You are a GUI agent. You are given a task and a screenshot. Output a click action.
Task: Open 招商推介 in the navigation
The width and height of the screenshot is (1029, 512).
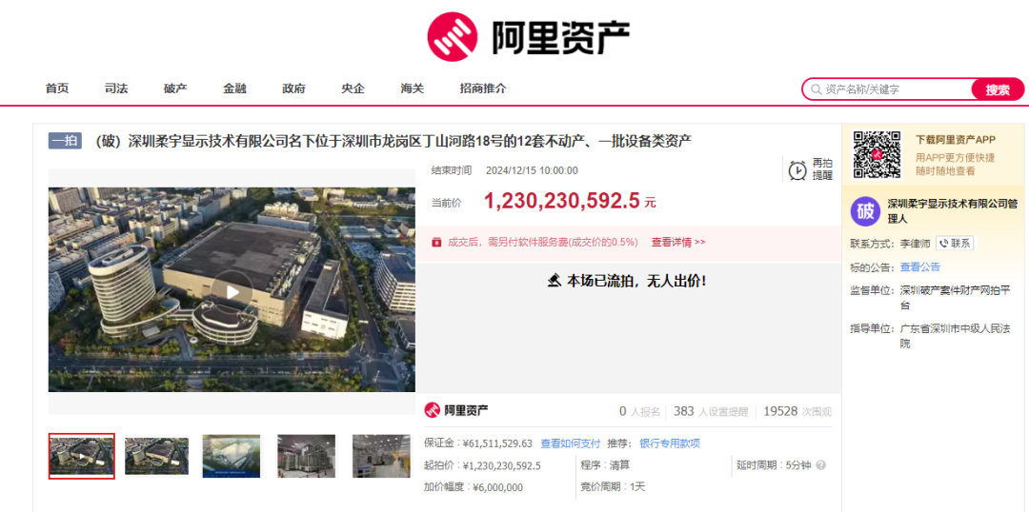pyautogui.click(x=483, y=89)
